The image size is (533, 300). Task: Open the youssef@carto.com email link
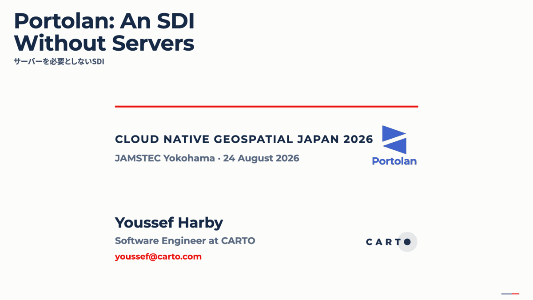point(158,256)
